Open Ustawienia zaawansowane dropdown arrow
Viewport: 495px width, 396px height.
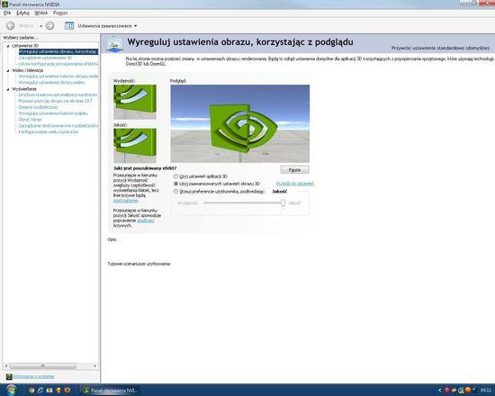coord(135,26)
